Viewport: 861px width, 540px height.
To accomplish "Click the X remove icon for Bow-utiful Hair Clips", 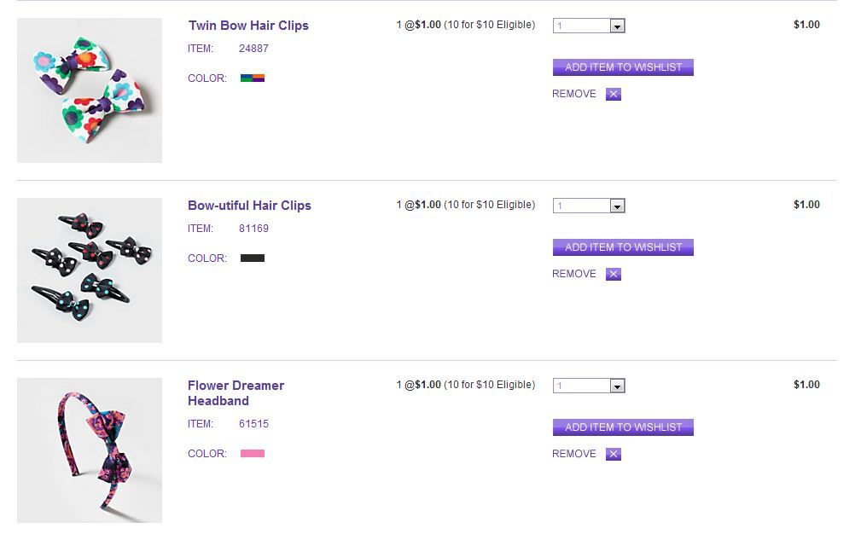I will coord(614,275).
